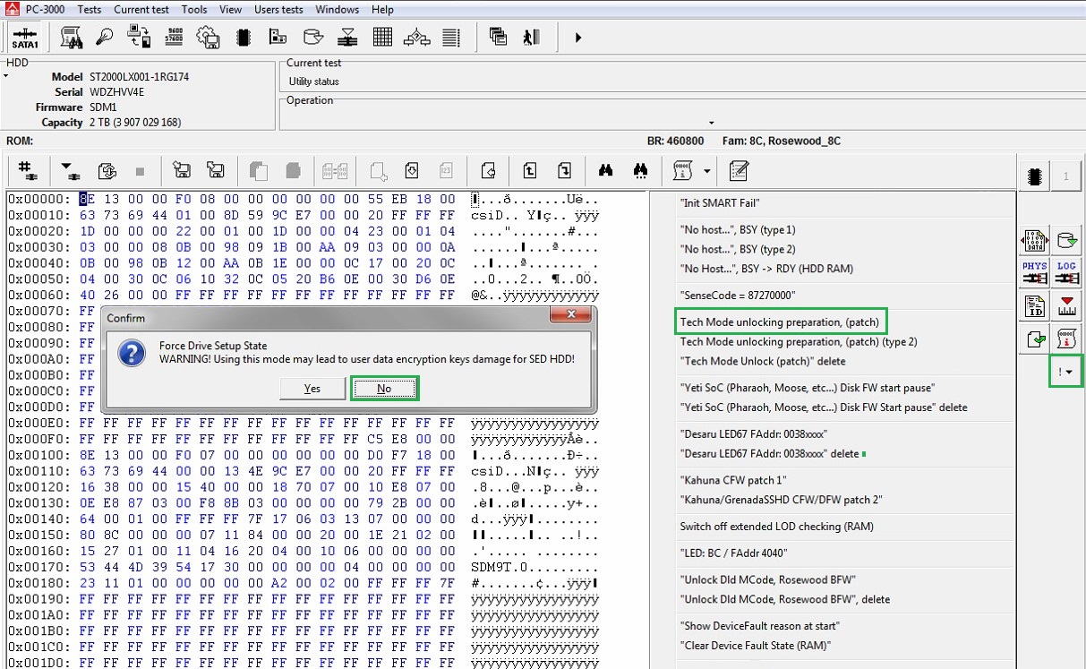Click the ruler with red arrow icon
Screen dimensions: 1086x669
1066,306
